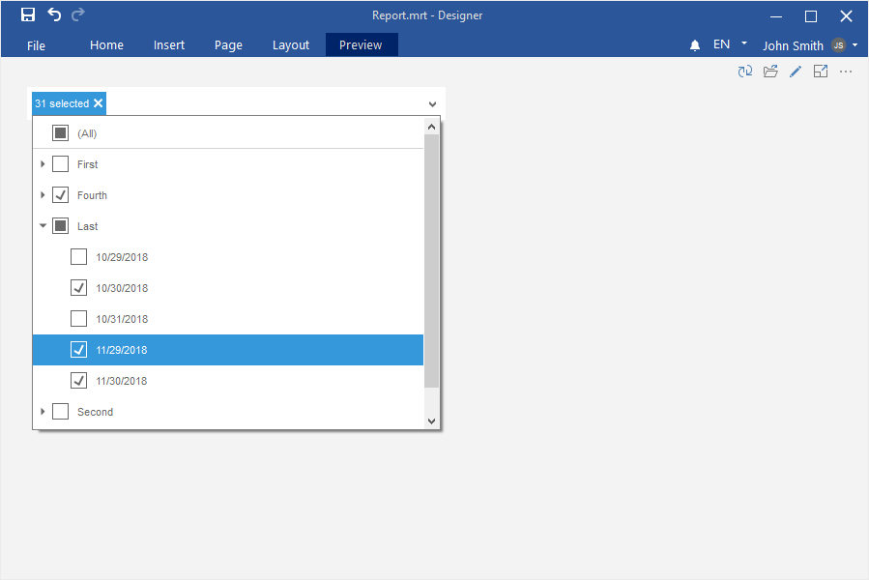Click the John Smith user name
The width and height of the screenshot is (869, 580).
[793, 45]
